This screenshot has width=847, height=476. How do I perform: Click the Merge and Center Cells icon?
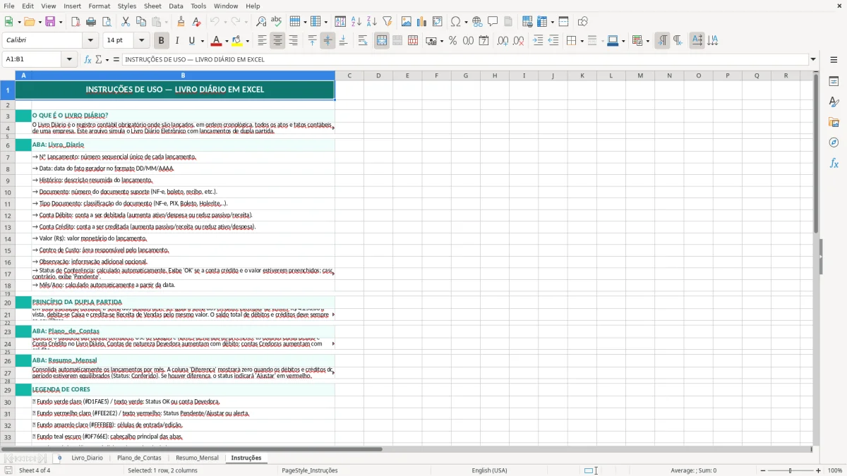pyautogui.click(x=382, y=41)
